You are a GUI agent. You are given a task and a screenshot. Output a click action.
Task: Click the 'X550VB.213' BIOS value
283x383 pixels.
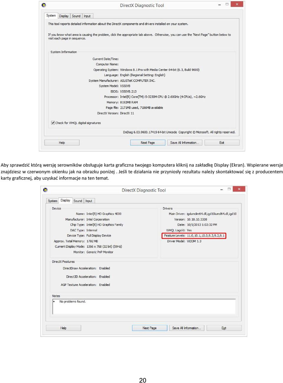point(128,92)
